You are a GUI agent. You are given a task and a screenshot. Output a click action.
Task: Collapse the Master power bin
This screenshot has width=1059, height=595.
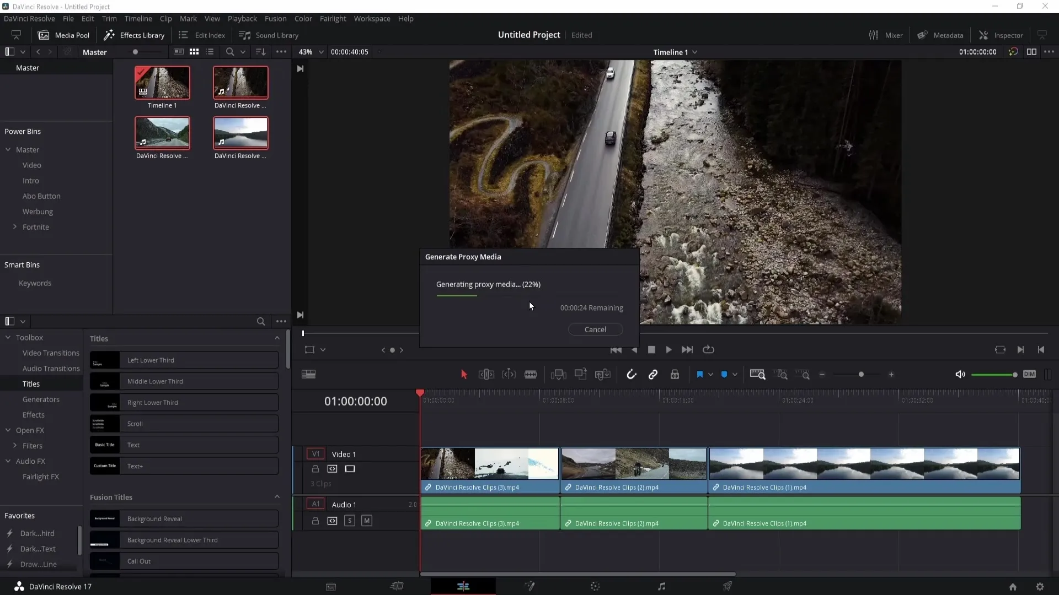pos(8,149)
